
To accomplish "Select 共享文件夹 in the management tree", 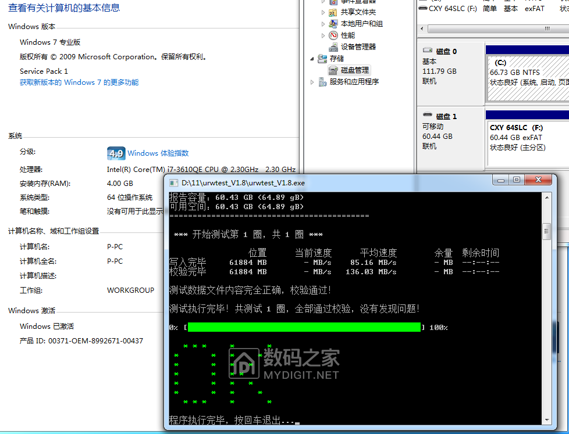I will tap(358, 12).
